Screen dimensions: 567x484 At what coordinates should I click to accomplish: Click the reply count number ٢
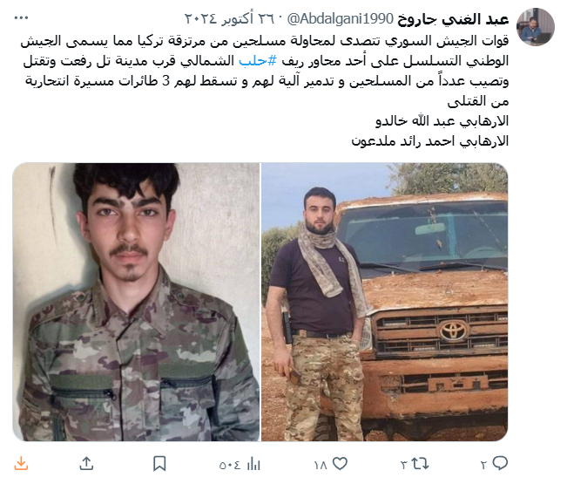[x=484, y=465]
